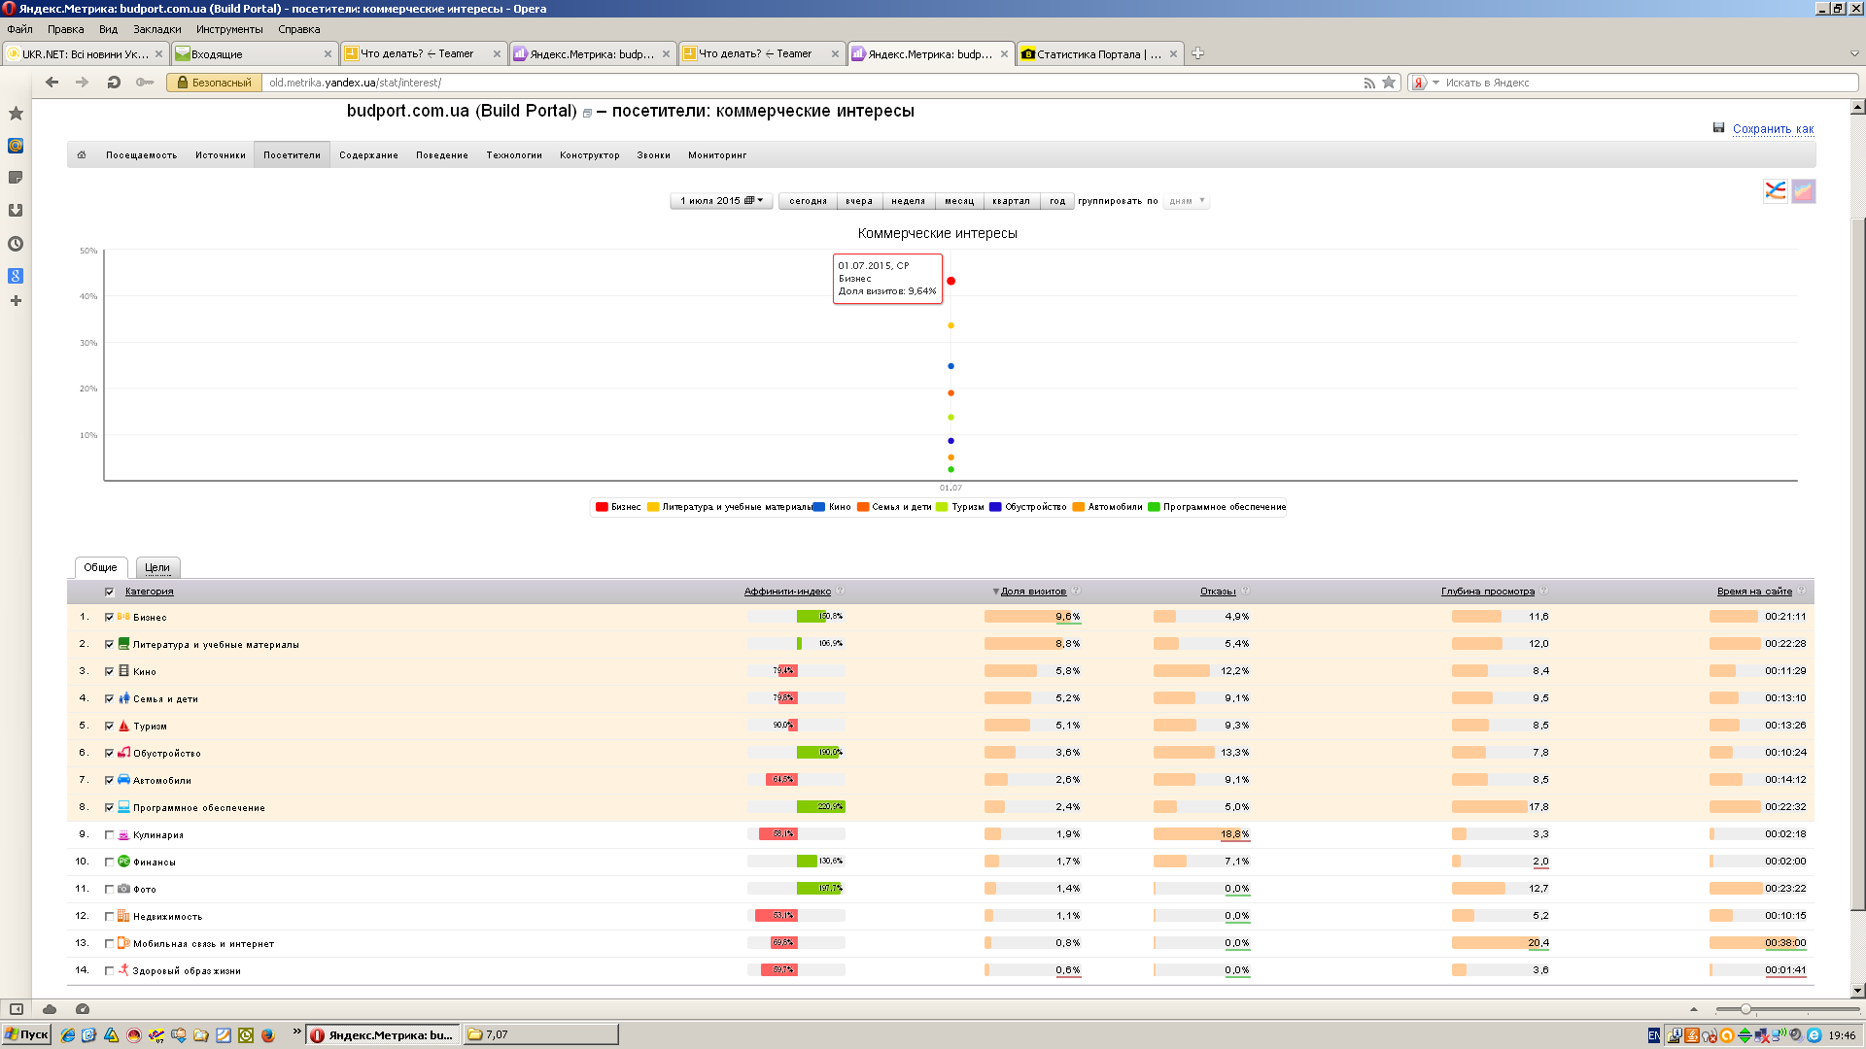Open downloads panel in Opera sidebar
The image size is (1866, 1049).
tap(16, 210)
